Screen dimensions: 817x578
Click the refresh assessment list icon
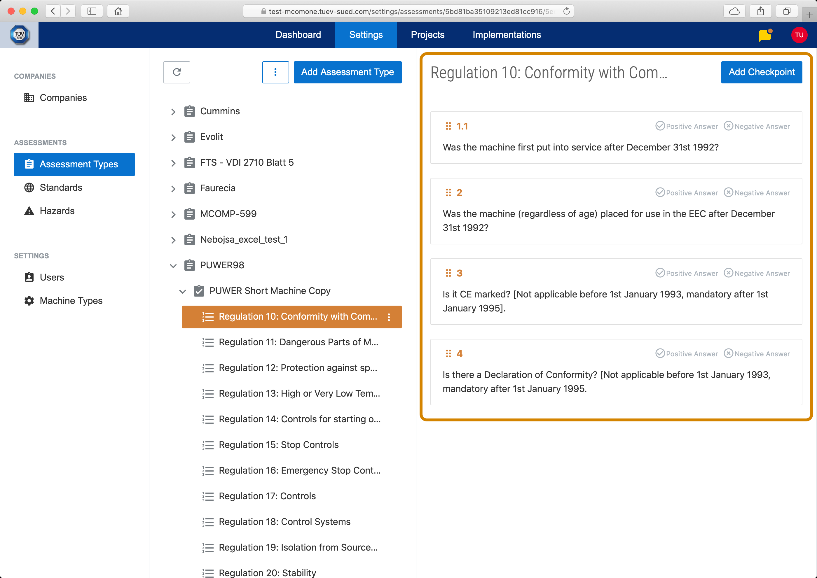(177, 72)
